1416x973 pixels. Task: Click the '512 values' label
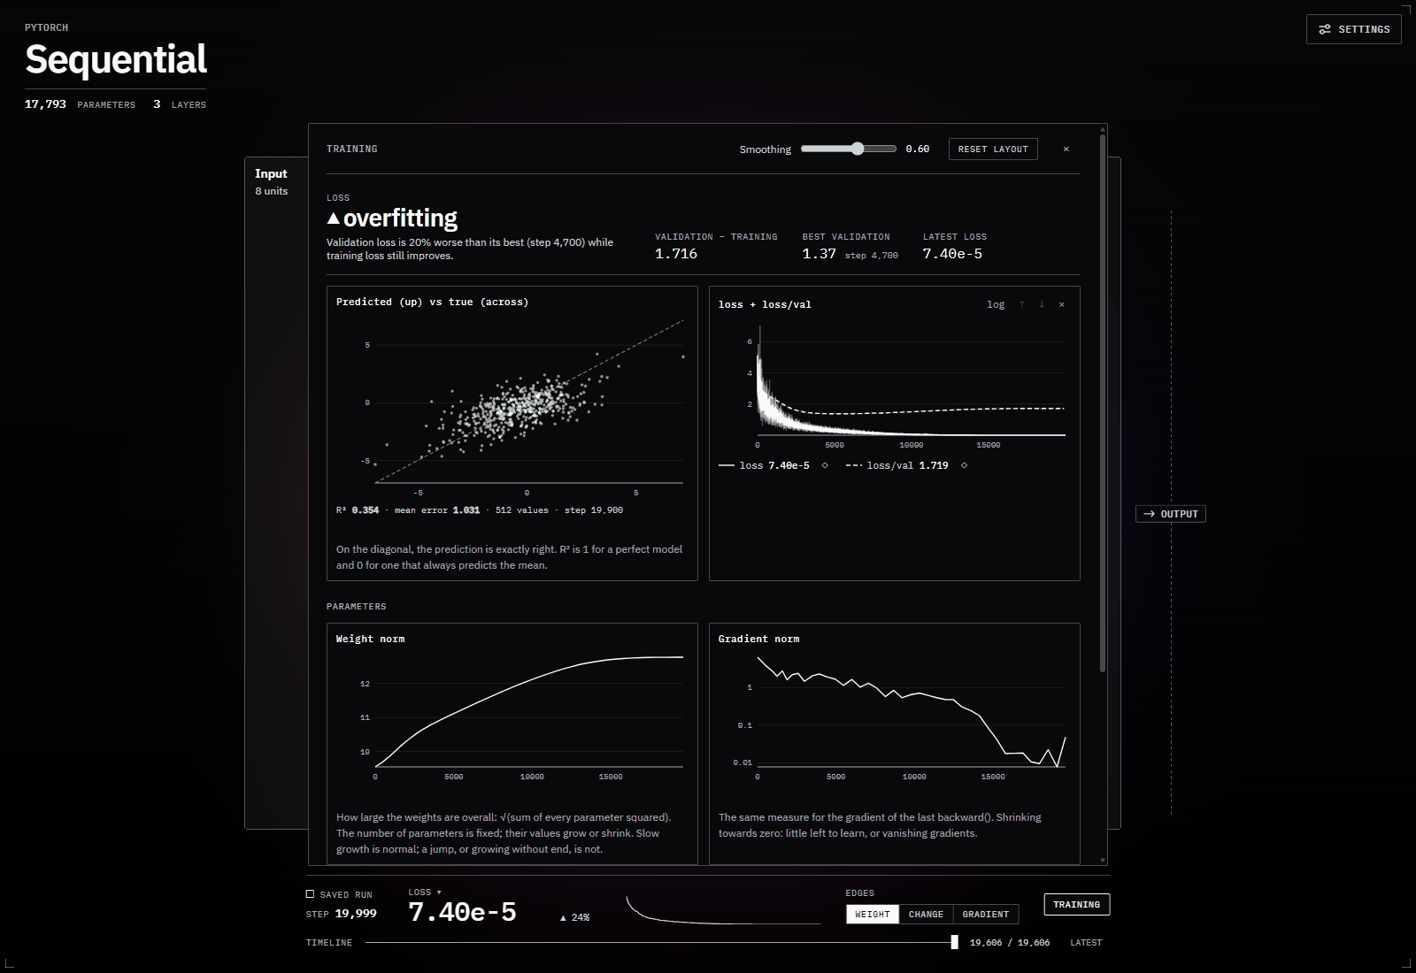(x=522, y=510)
